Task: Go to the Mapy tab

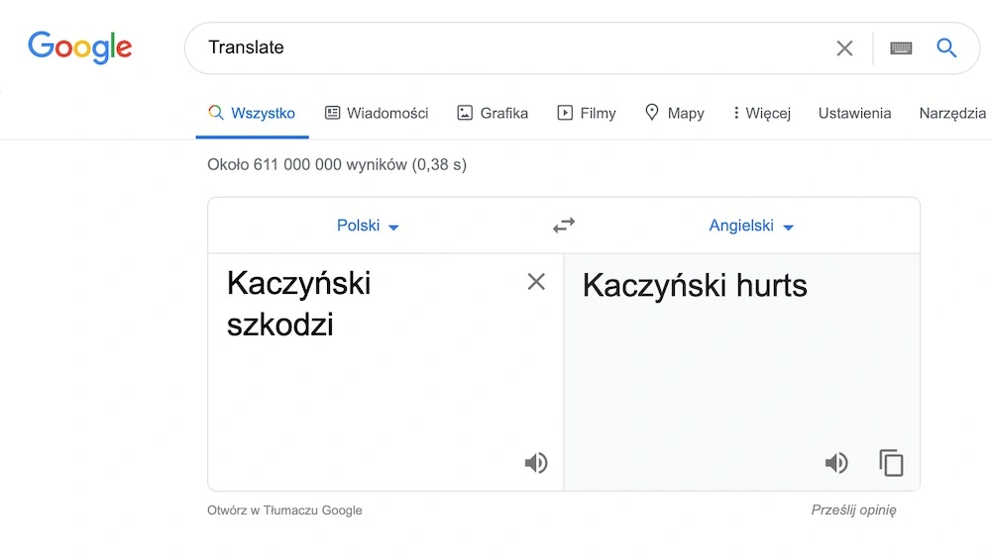Action: tap(674, 113)
